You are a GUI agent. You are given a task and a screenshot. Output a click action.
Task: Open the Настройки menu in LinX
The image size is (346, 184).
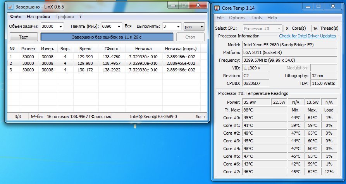(x=38, y=17)
